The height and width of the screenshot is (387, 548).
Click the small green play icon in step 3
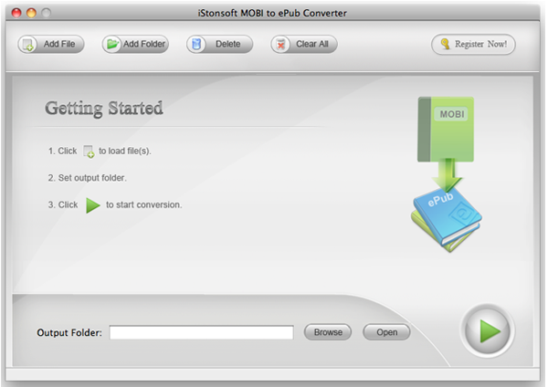click(x=92, y=205)
